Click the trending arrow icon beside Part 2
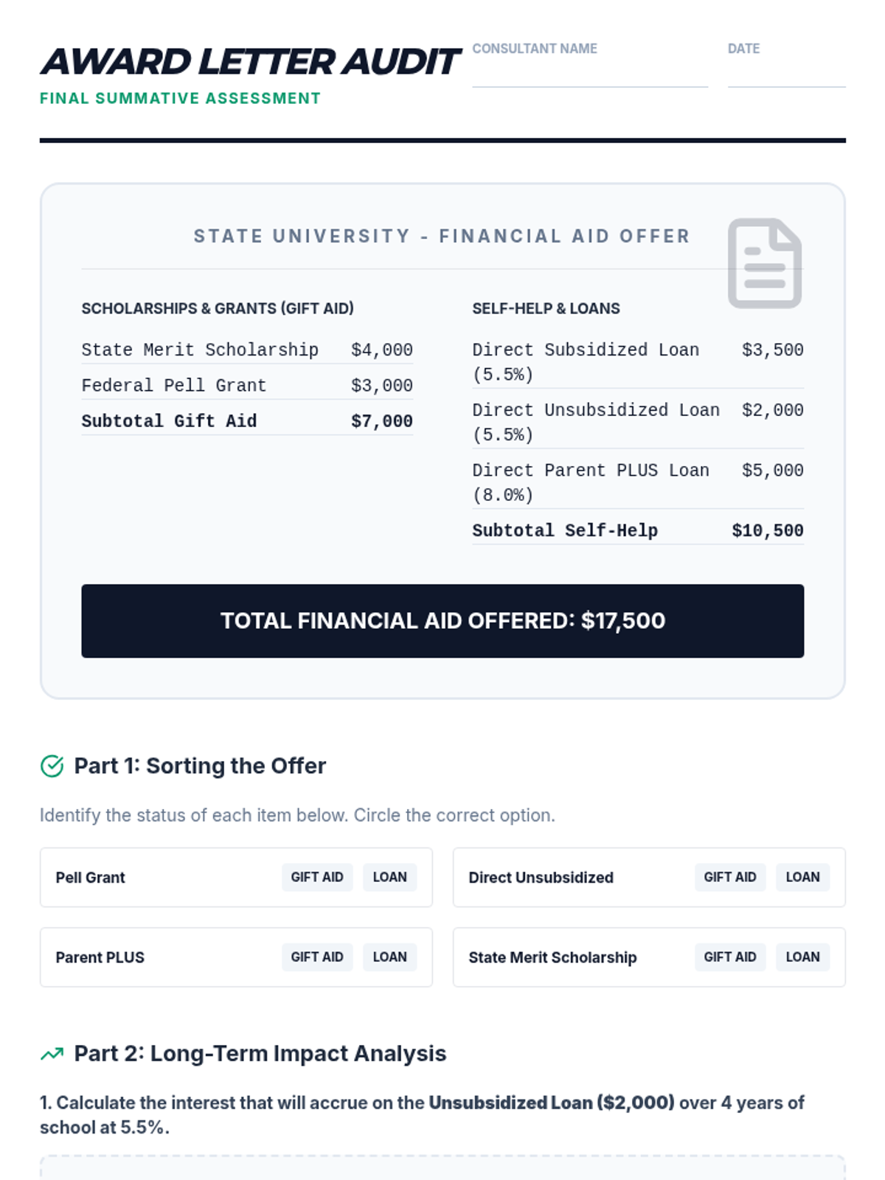The image size is (885, 1180). tap(52, 1054)
